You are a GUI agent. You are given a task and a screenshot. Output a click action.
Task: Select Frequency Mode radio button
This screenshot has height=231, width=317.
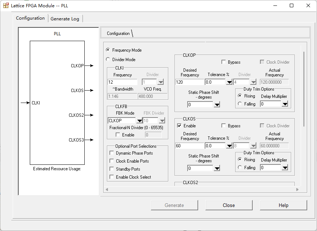click(108, 50)
